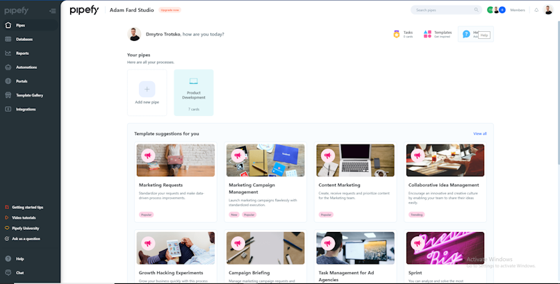Open the Product Development pipe
560x284 pixels.
tap(194, 93)
